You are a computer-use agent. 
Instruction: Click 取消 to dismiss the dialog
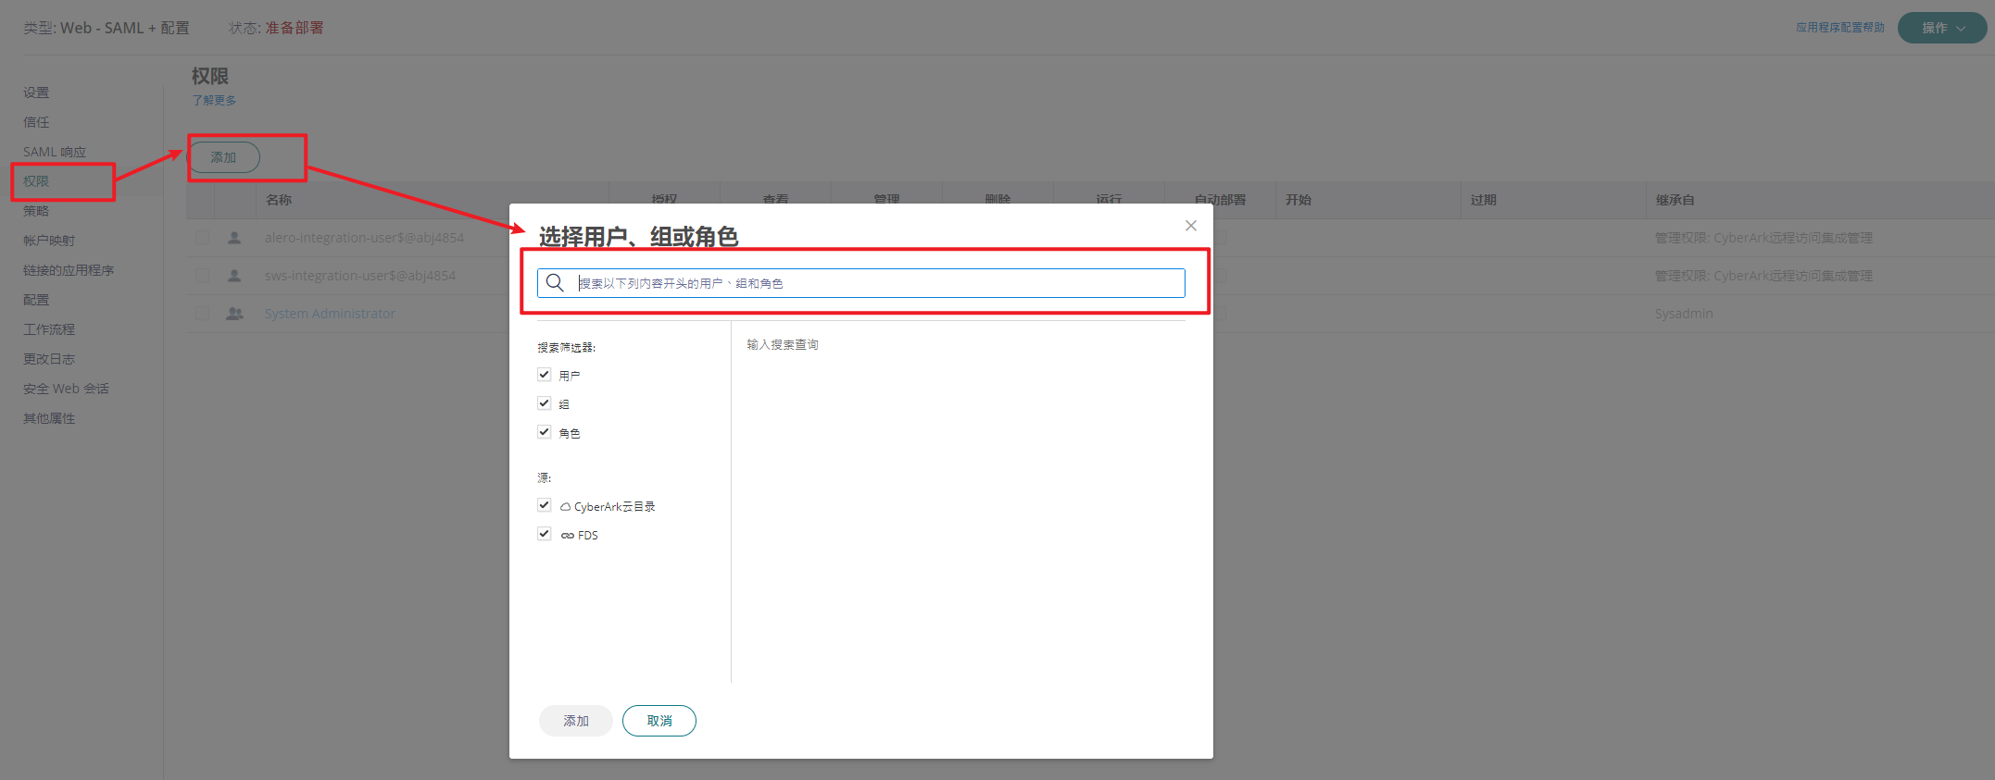[x=659, y=721]
